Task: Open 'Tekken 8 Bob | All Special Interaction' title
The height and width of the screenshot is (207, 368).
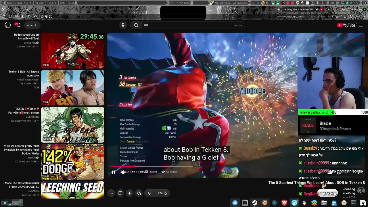Action: tap(24, 74)
